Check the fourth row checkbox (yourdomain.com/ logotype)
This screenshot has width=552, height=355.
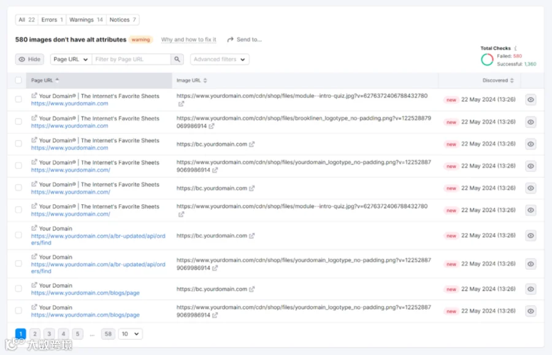click(18, 166)
